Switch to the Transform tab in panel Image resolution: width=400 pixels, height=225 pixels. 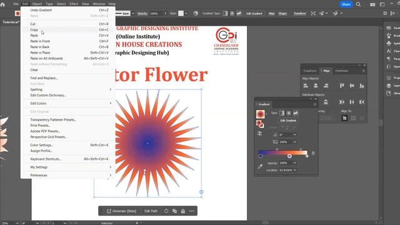pyautogui.click(x=310, y=71)
